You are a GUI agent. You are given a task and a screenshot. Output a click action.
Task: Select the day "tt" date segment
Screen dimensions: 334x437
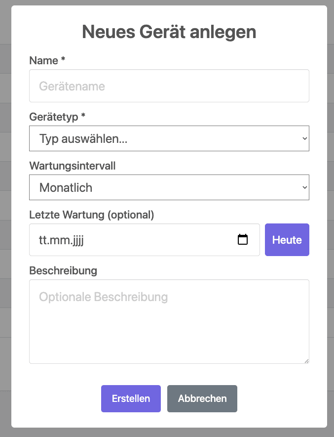click(x=43, y=240)
